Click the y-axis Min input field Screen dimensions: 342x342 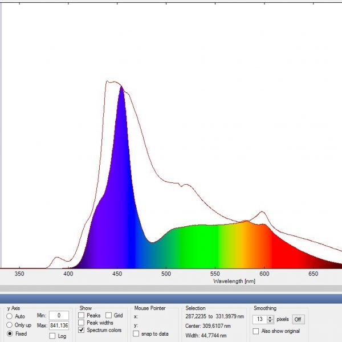tap(59, 315)
